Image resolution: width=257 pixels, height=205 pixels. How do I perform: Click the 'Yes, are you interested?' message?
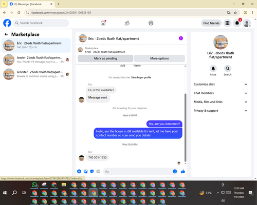coord(164,124)
